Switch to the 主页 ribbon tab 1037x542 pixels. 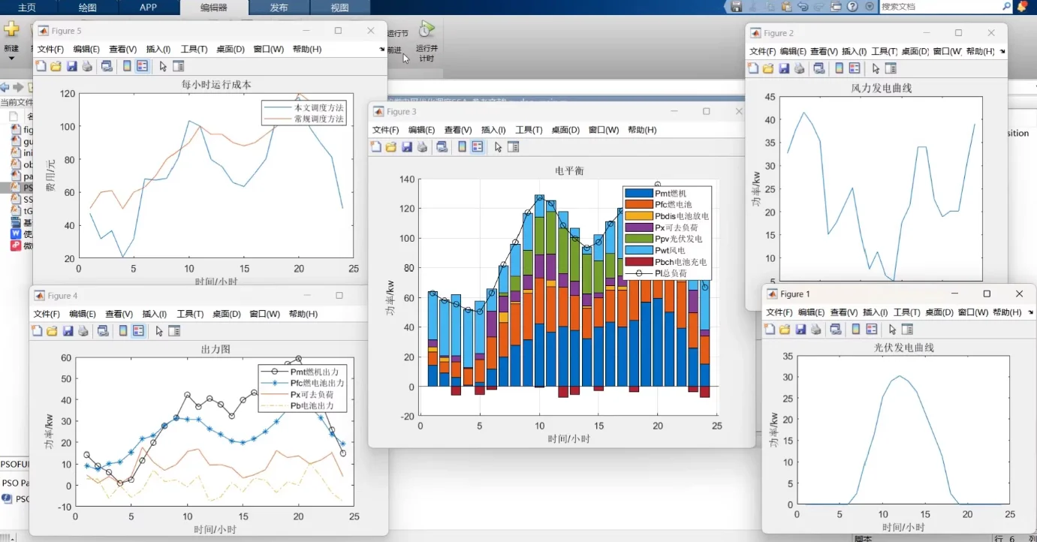[27, 8]
